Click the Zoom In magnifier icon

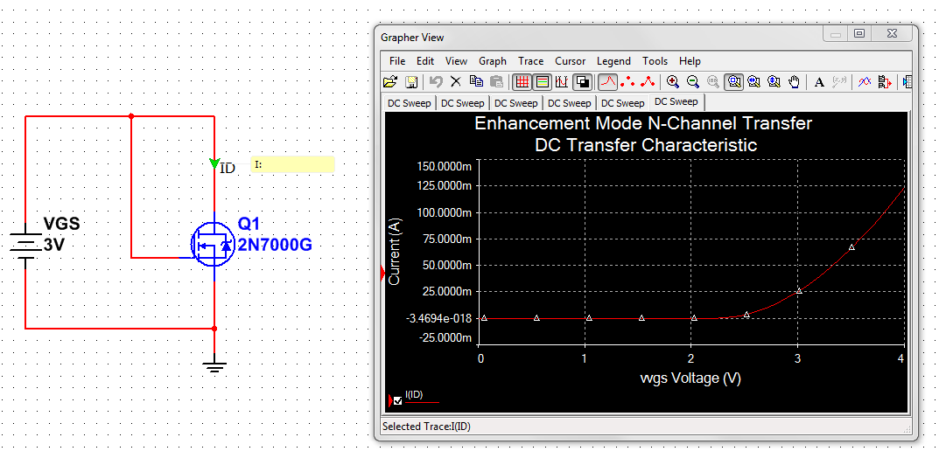tap(673, 82)
